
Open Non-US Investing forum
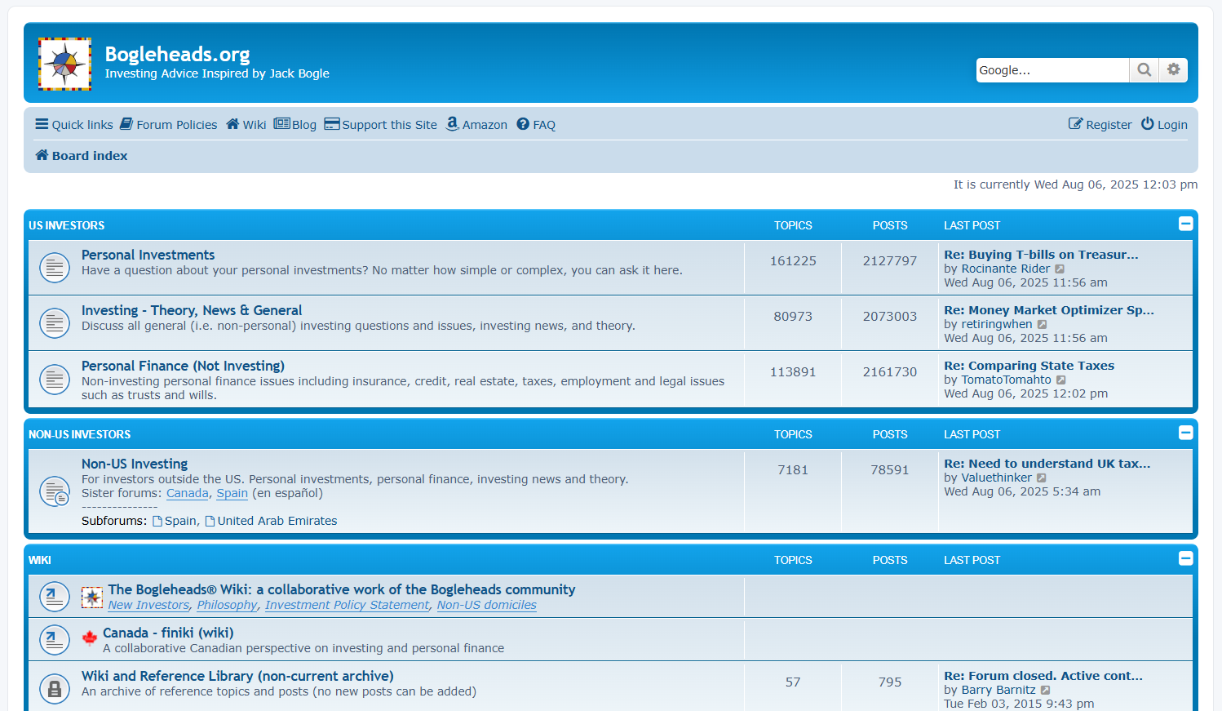coord(135,464)
